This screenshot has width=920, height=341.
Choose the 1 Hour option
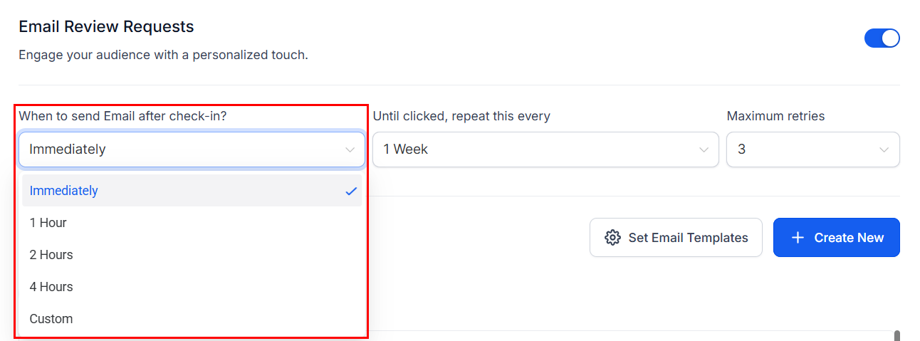tap(48, 223)
